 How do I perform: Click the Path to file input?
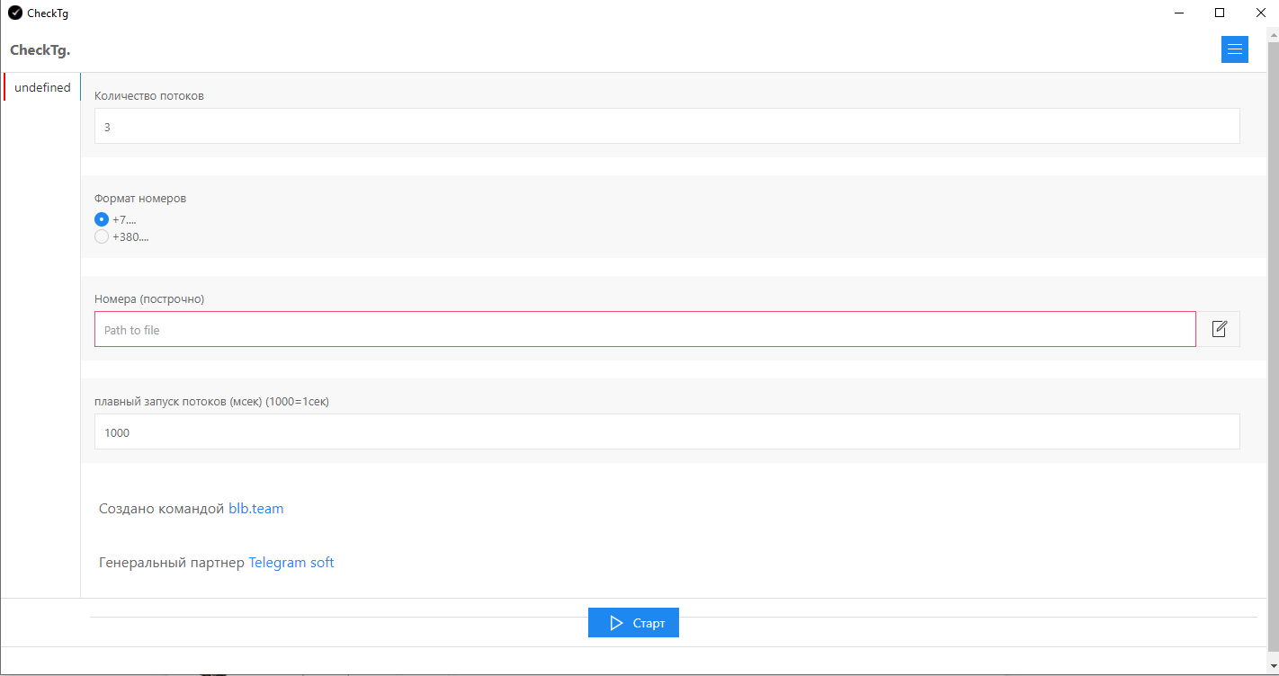645,329
